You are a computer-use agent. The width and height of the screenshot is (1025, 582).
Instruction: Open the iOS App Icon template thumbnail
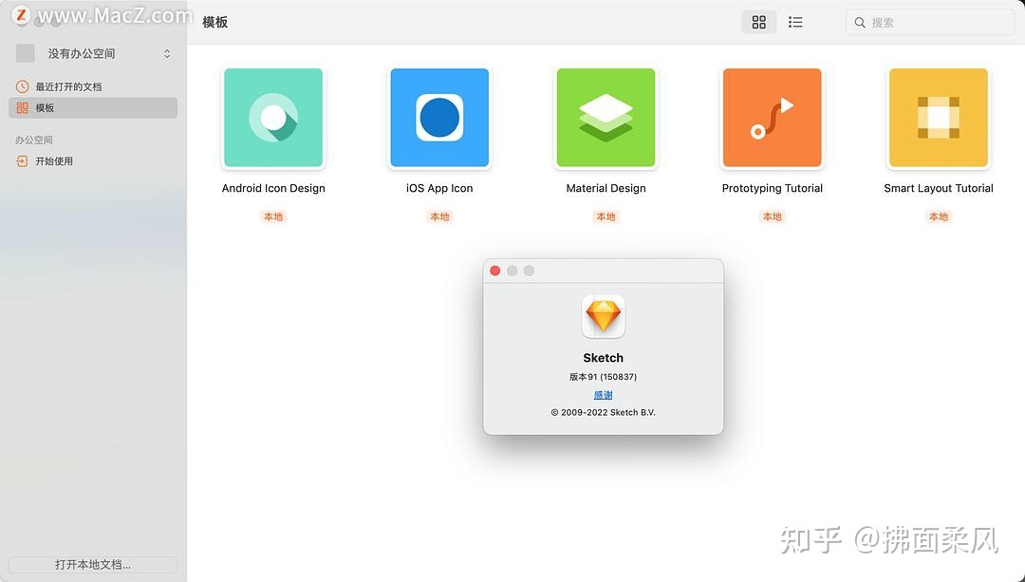coord(439,118)
